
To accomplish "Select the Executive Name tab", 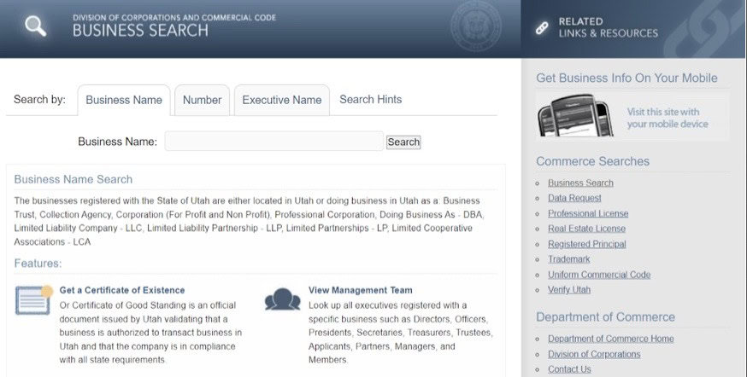I will (281, 100).
